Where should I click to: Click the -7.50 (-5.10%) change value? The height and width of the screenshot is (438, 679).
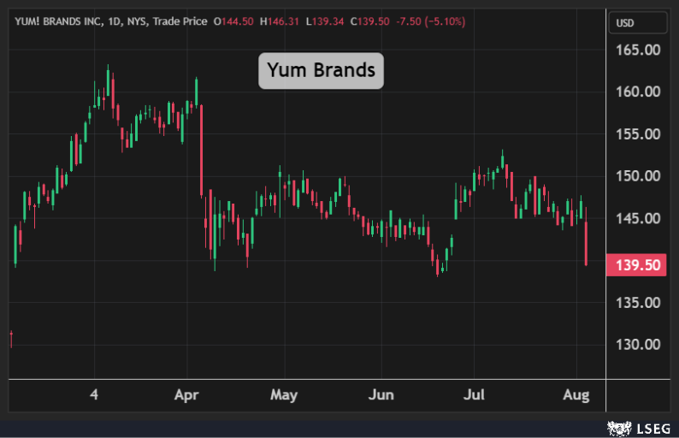tap(430, 21)
